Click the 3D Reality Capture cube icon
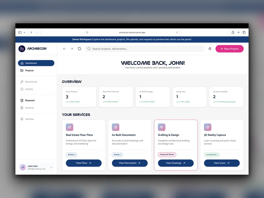264x198 pixels. click(x=208, y=127)
